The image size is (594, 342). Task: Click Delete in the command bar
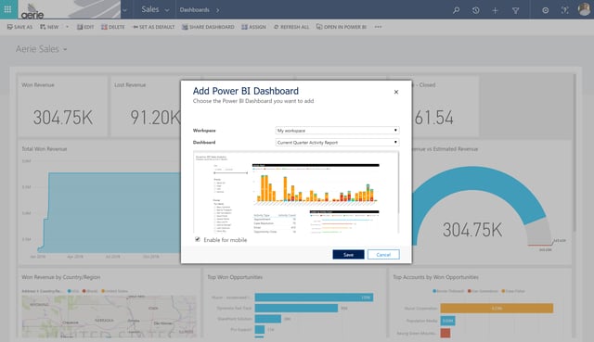[113, 27]
